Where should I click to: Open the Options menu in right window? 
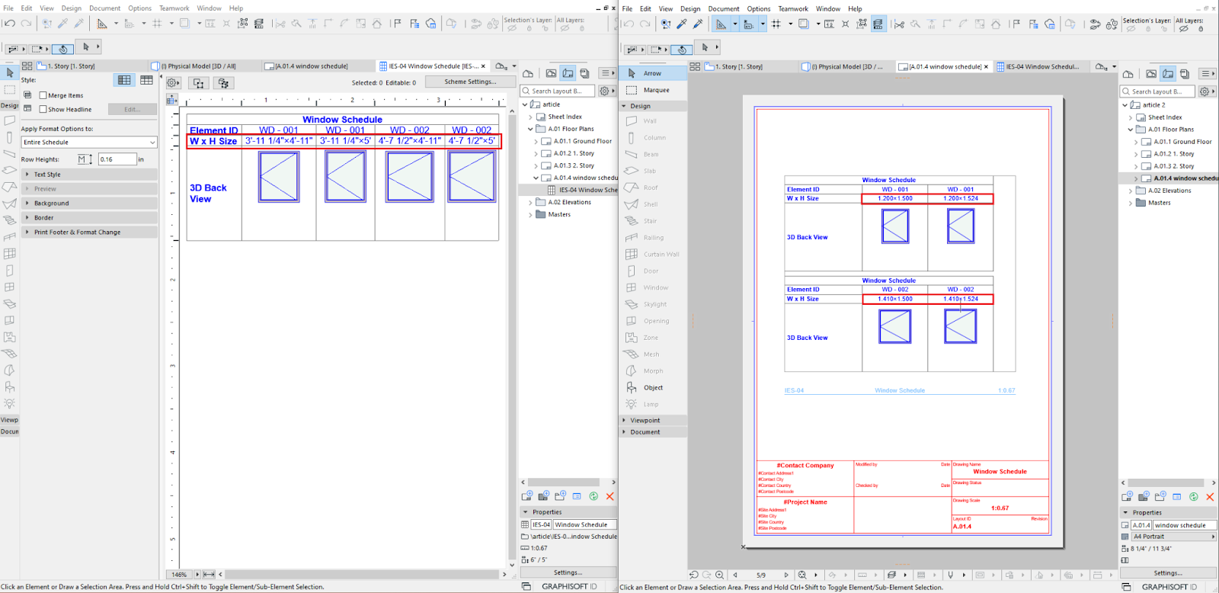click(x=759, y=9)
